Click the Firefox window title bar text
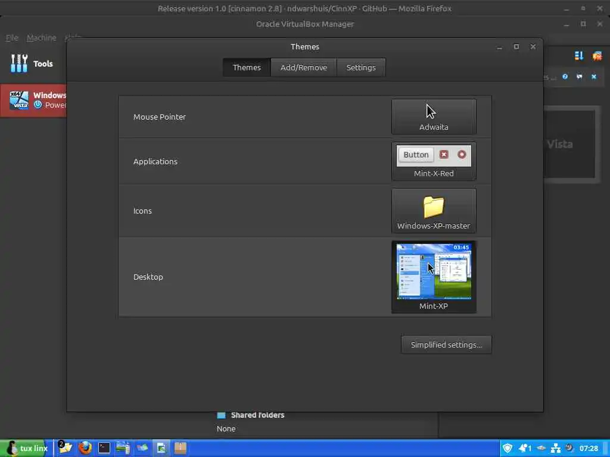 [304, 8]
